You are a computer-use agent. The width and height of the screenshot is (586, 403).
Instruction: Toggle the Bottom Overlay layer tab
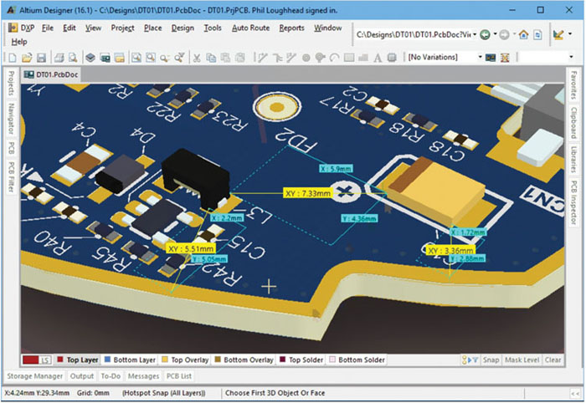tap(244, 360)
